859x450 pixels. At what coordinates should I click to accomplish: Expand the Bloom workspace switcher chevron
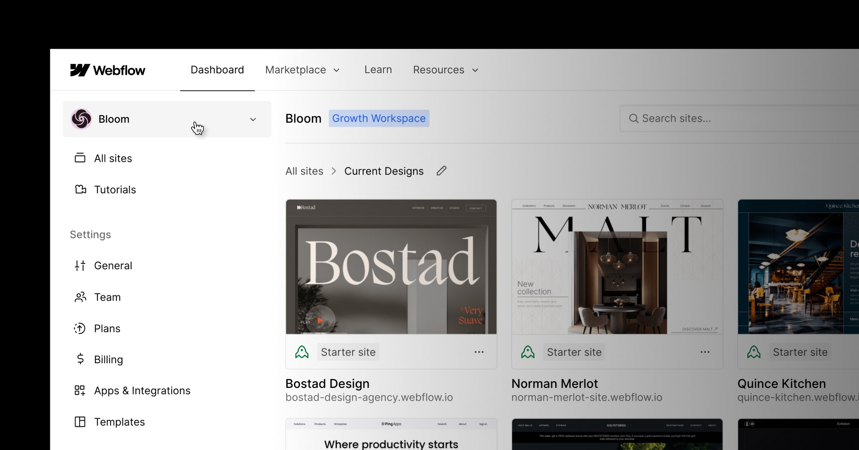[x=253, y=119]
